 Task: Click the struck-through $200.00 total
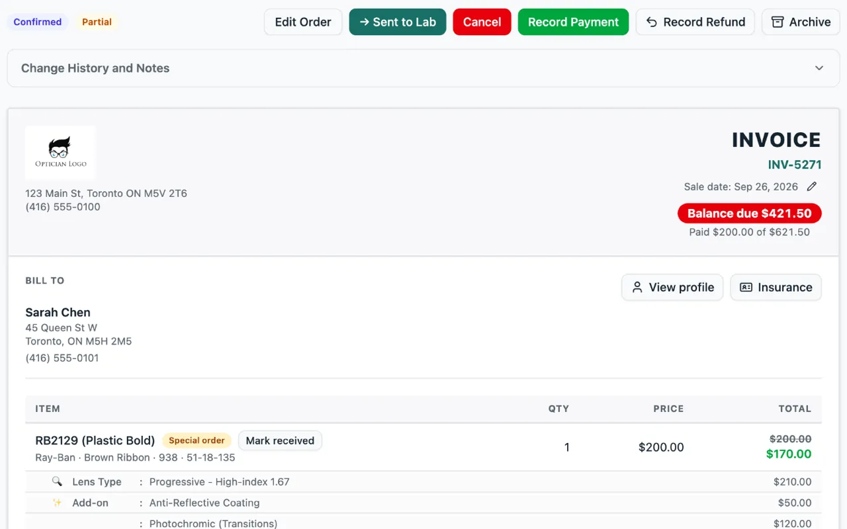[791, 439]
